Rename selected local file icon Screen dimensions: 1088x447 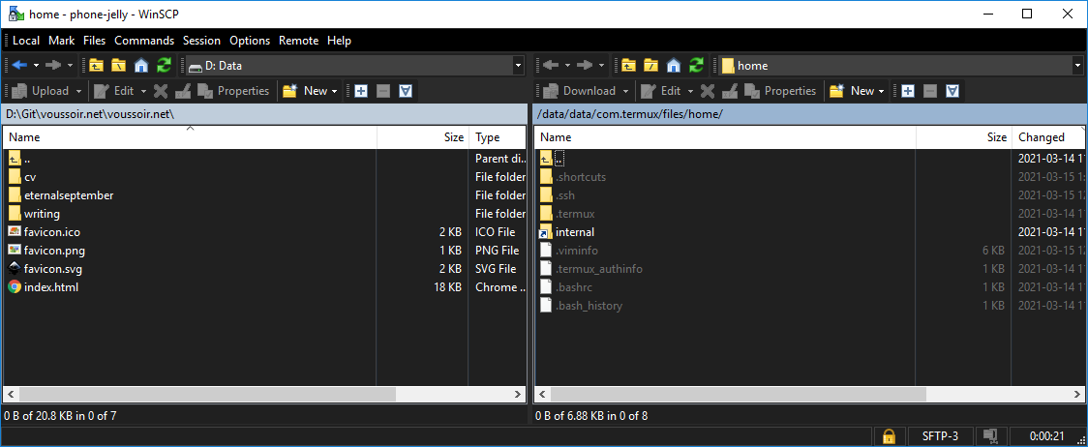click(x=183, y=91)
